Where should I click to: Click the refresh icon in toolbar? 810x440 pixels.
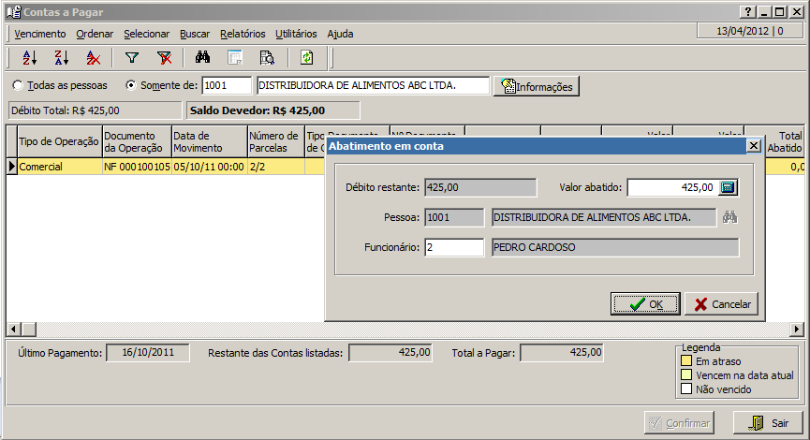pos(306,57)
